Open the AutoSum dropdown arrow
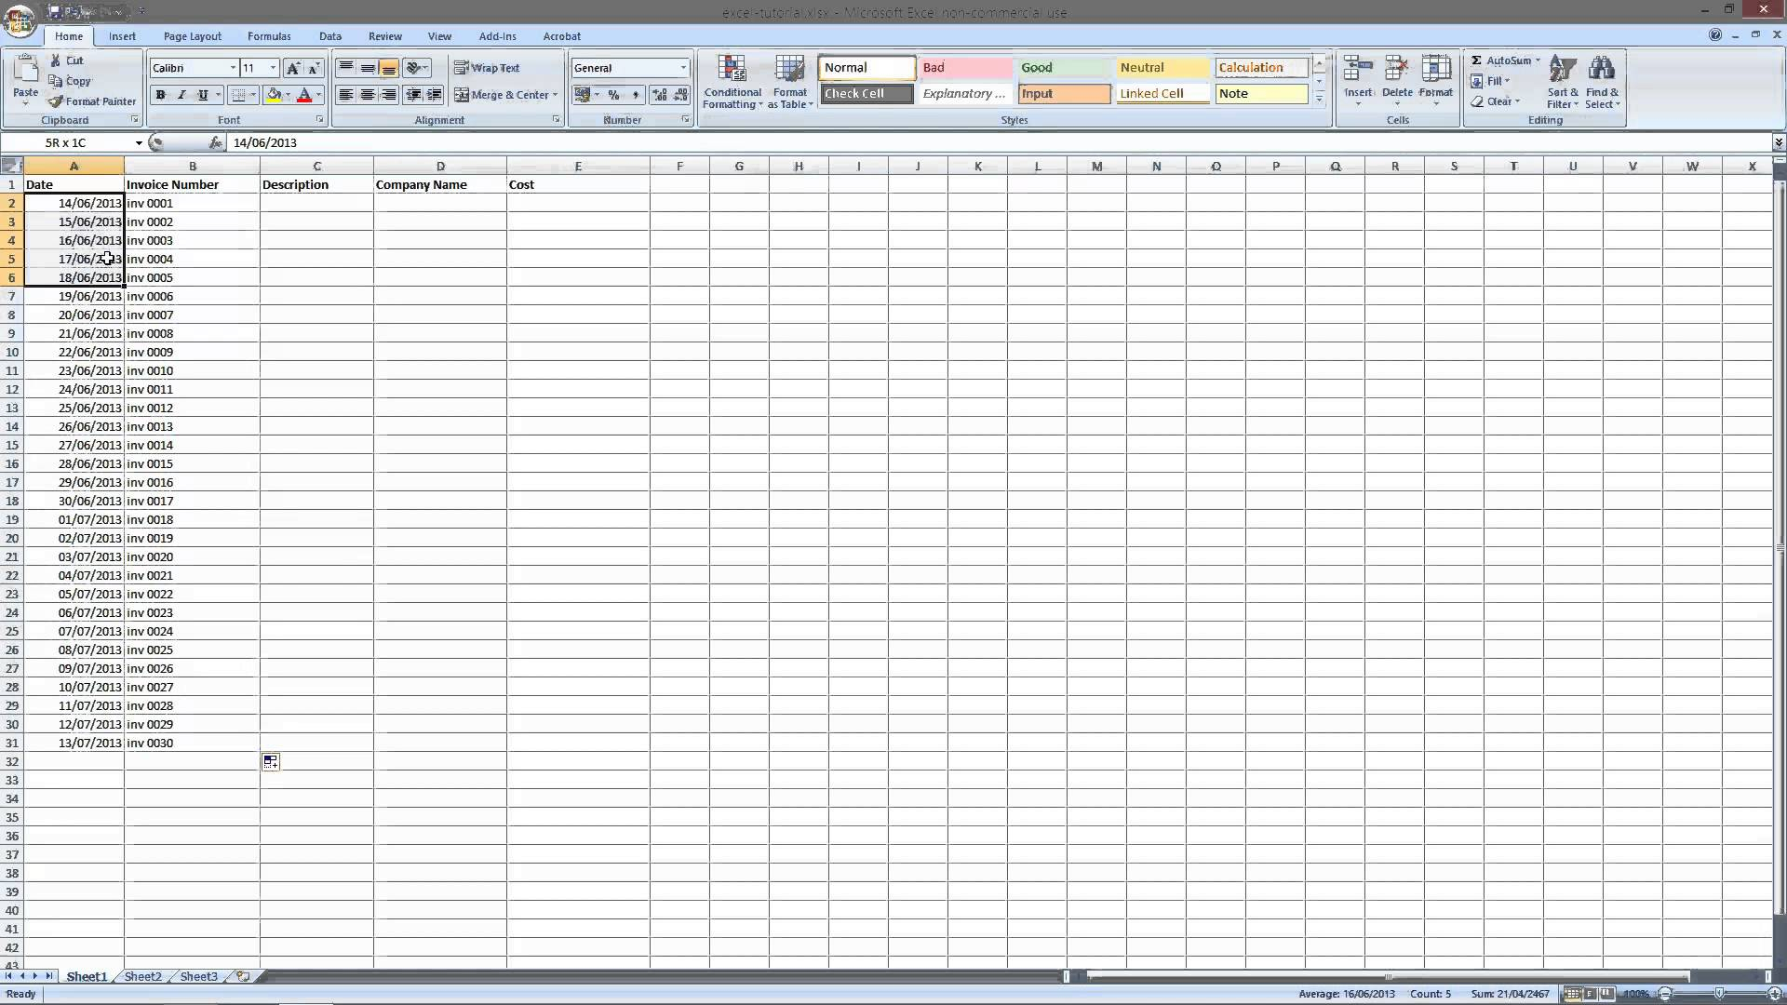Screen dimensions: 1787x1005 point(1538,60)
